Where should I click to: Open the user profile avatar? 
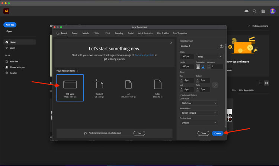tap(272, 11)
